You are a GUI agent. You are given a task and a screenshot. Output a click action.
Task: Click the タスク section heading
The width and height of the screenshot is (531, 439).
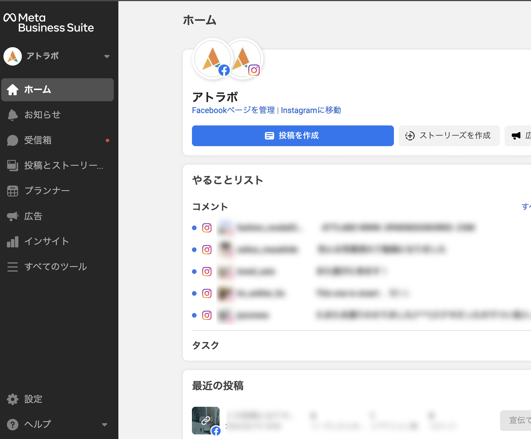tap(205, 345)
